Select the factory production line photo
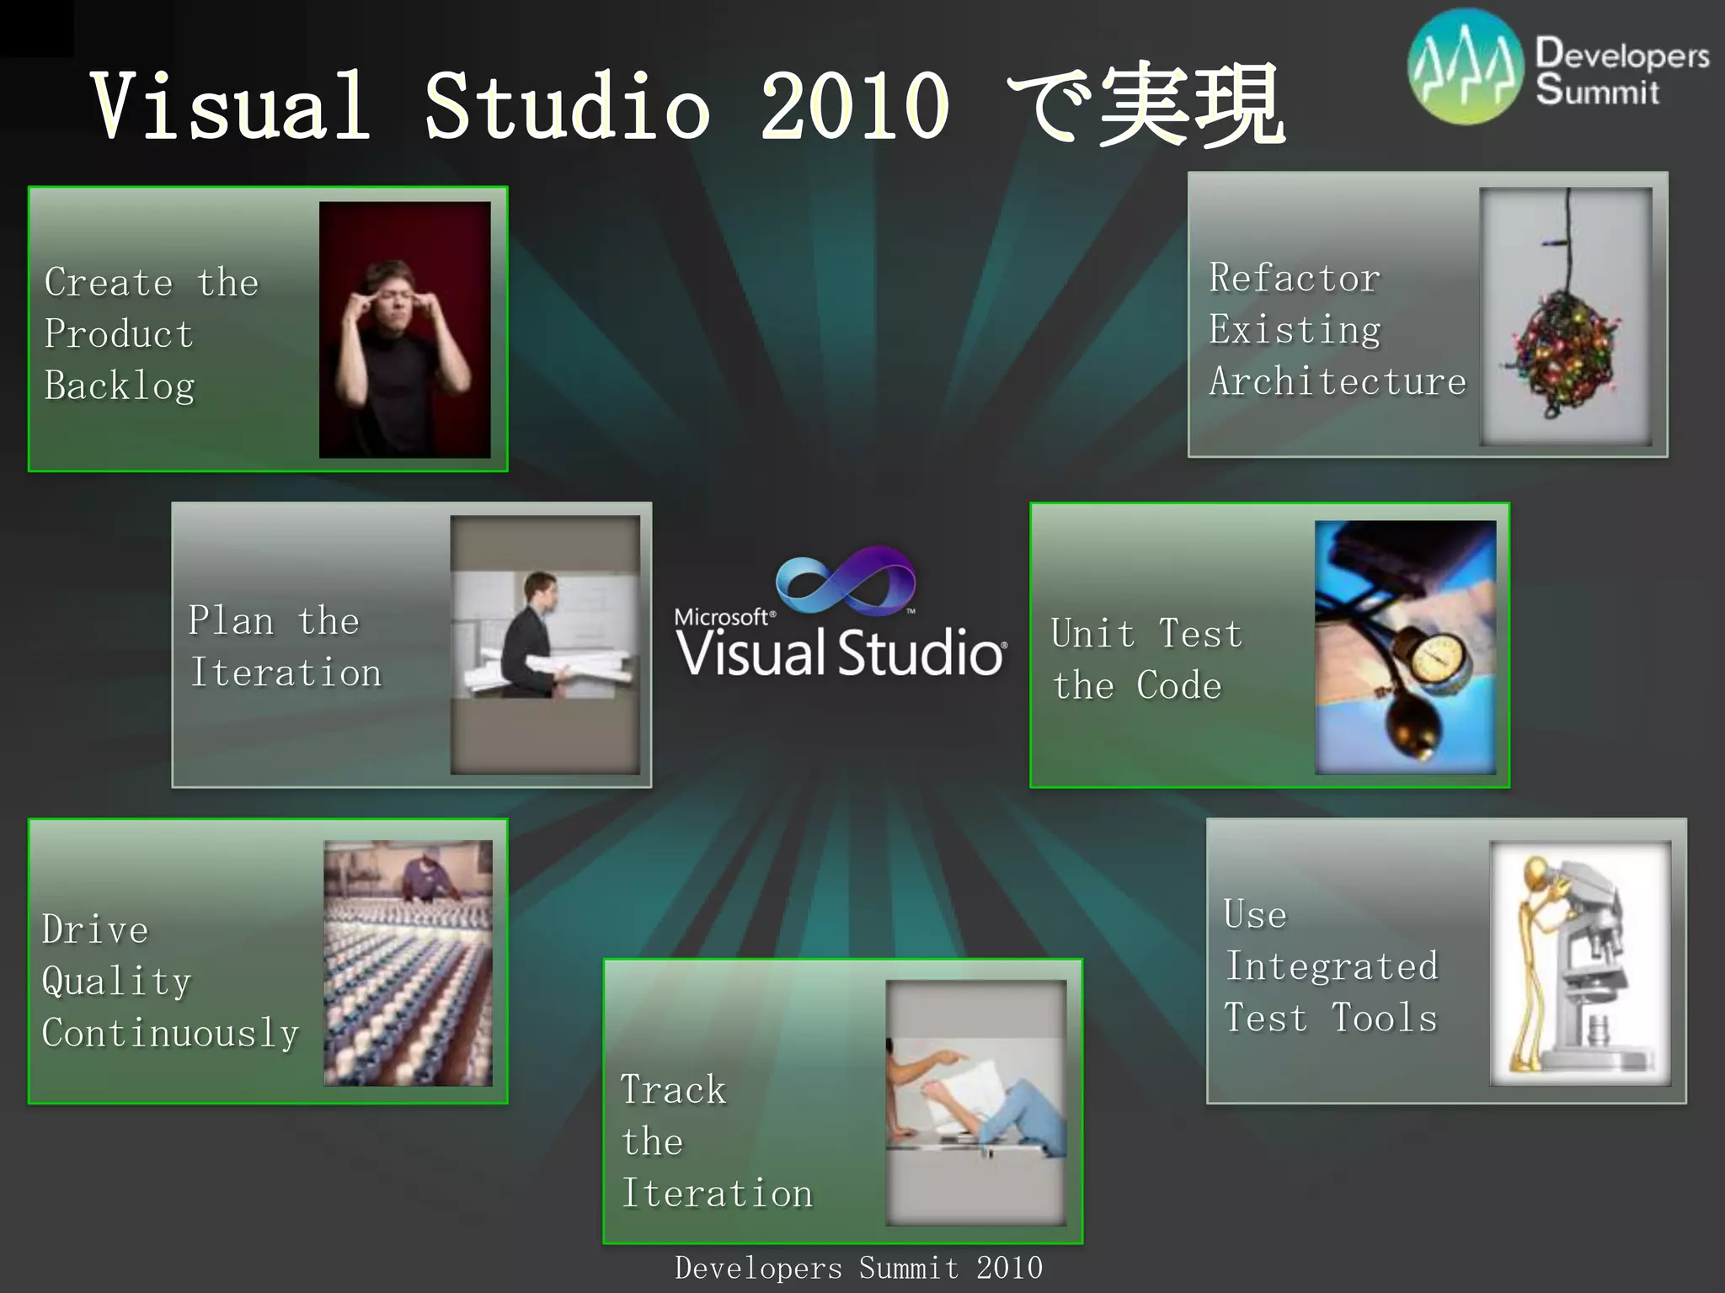This screenshot has height=1293, width=1725. point(409,962)
